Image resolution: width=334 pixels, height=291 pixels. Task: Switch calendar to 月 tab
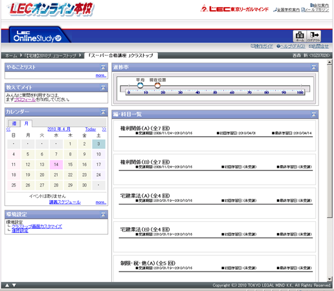(27, 123)
